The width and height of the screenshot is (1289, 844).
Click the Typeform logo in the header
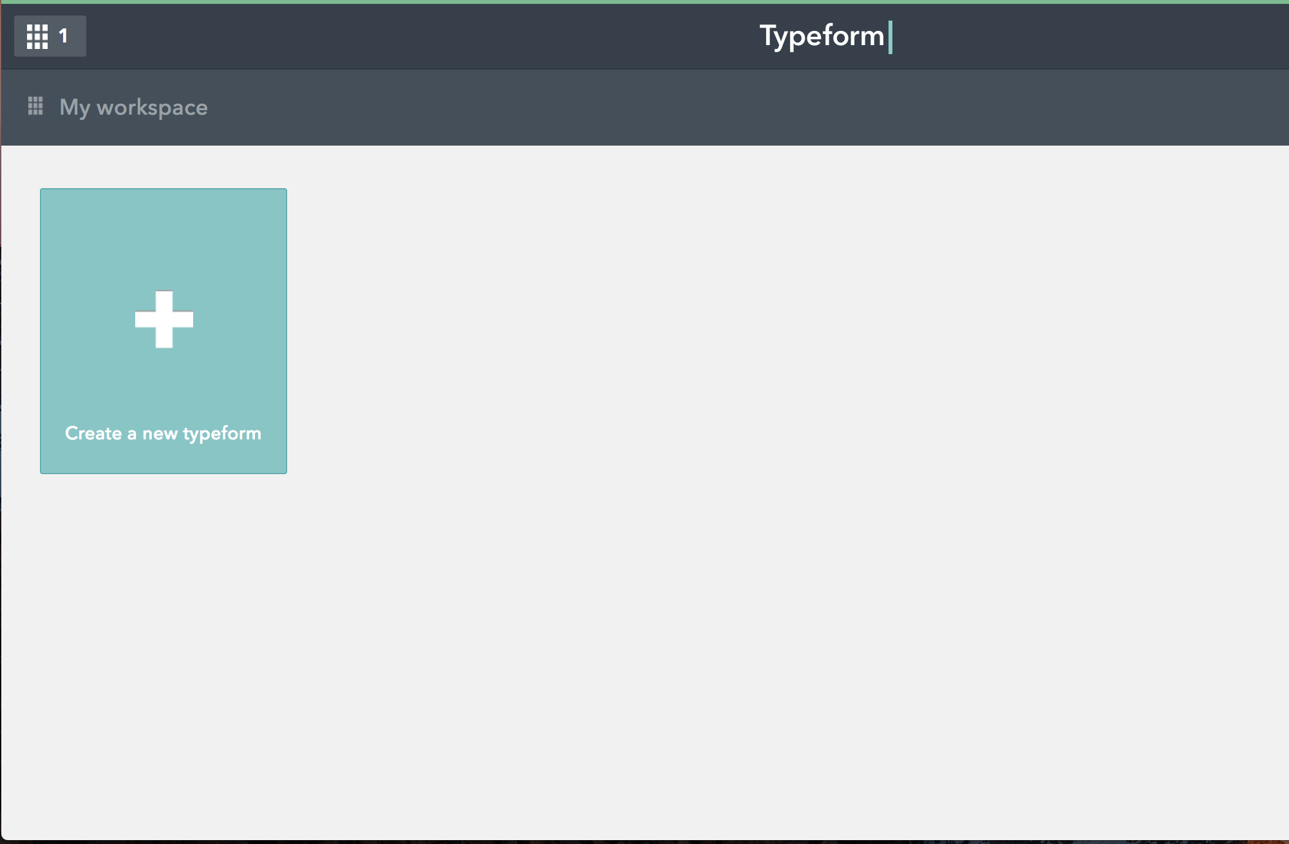click(x=825, y=36)
